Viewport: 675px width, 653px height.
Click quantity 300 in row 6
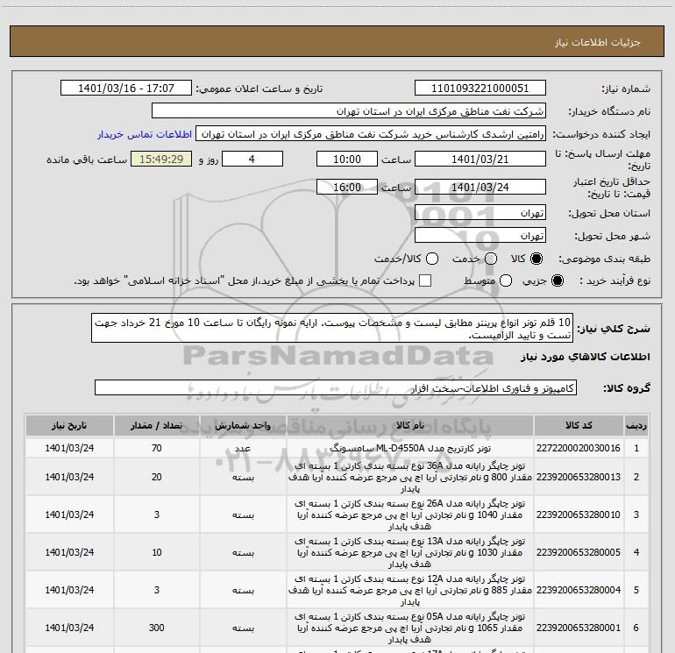157,628
